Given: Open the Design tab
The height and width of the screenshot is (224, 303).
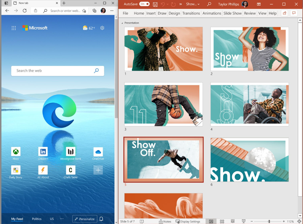Looking at the screenshot, I should [x=174, y=13].
